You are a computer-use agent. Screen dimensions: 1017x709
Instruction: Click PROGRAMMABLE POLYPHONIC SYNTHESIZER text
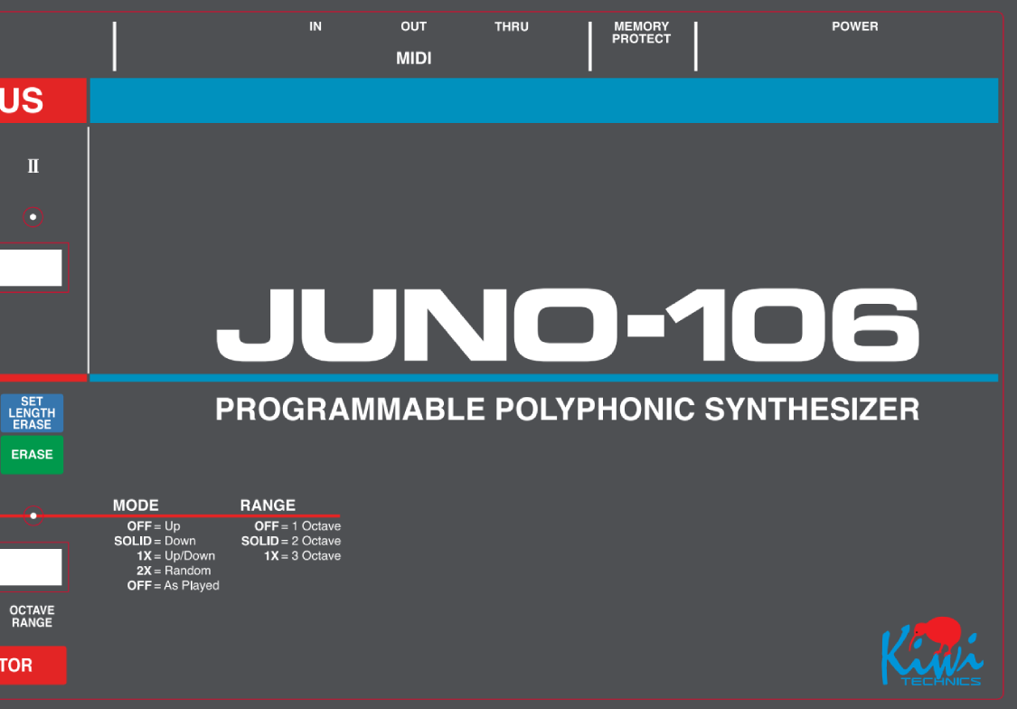568,410
